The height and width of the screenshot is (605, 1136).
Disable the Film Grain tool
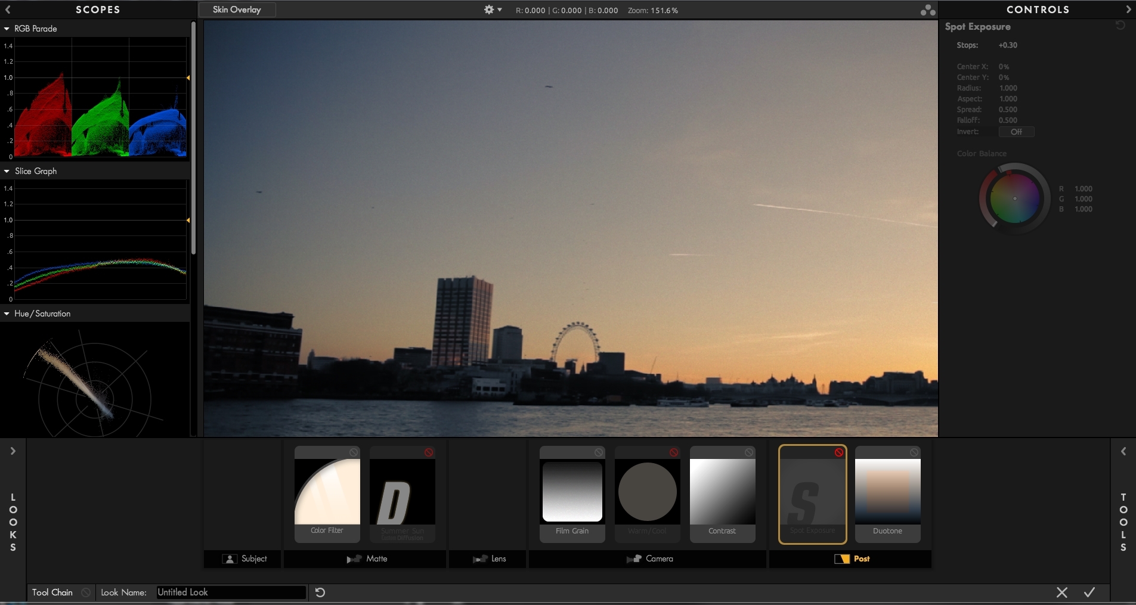coord(599,452)
